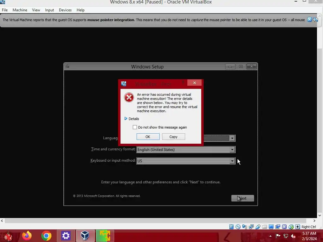Close the VirtualBox error dialog
Screen dimensions: 323x242
click(x=194, y=83)
